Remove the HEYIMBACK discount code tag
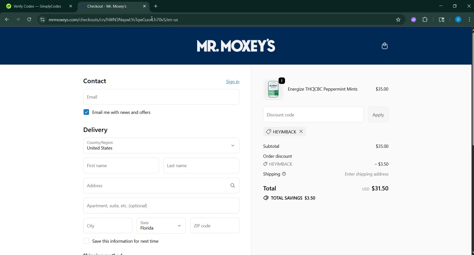 301,132
